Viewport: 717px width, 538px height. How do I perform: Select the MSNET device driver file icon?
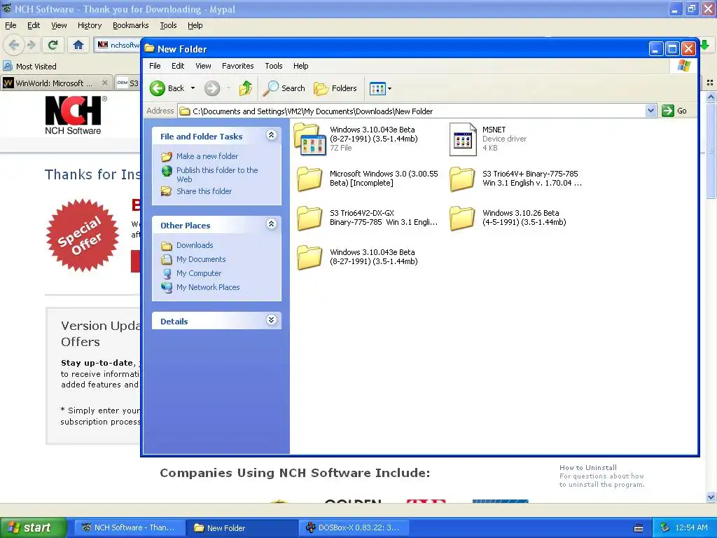point(463,139)
